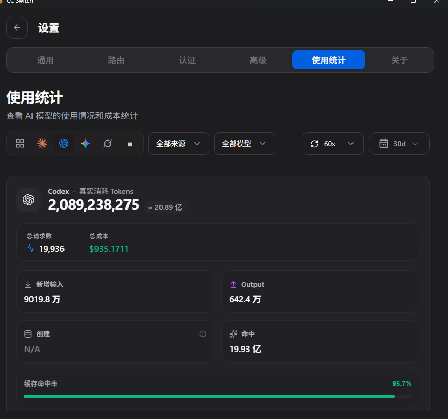This screenshot has width=448, height=419.
Task: Click the 总请求数 label
Action: point(39,236)
